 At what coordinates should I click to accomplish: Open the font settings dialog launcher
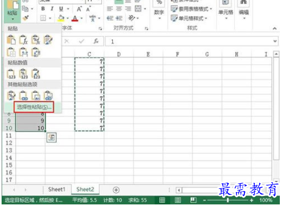pyautogui.click(x=100, y=28)
